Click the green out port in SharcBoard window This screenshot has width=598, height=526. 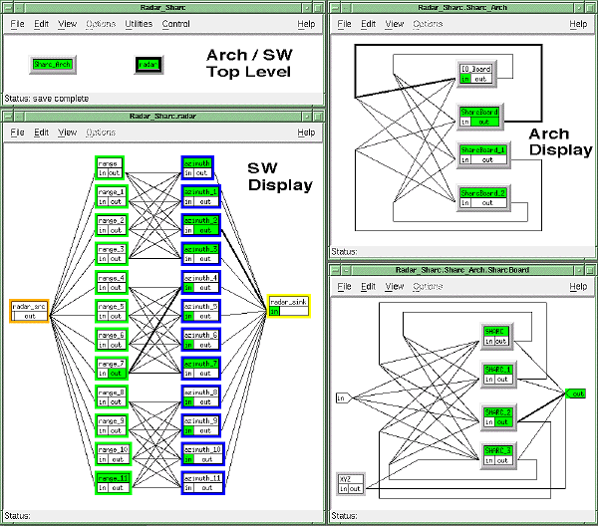coord(576,394)
